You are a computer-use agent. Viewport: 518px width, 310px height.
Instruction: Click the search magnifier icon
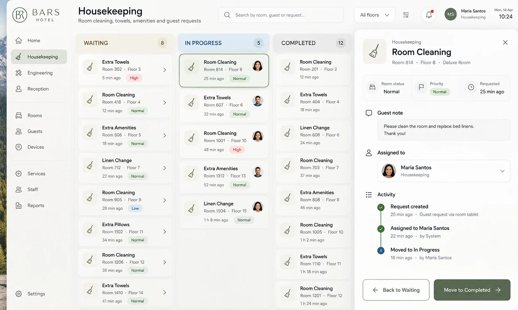tap(227, 15)
